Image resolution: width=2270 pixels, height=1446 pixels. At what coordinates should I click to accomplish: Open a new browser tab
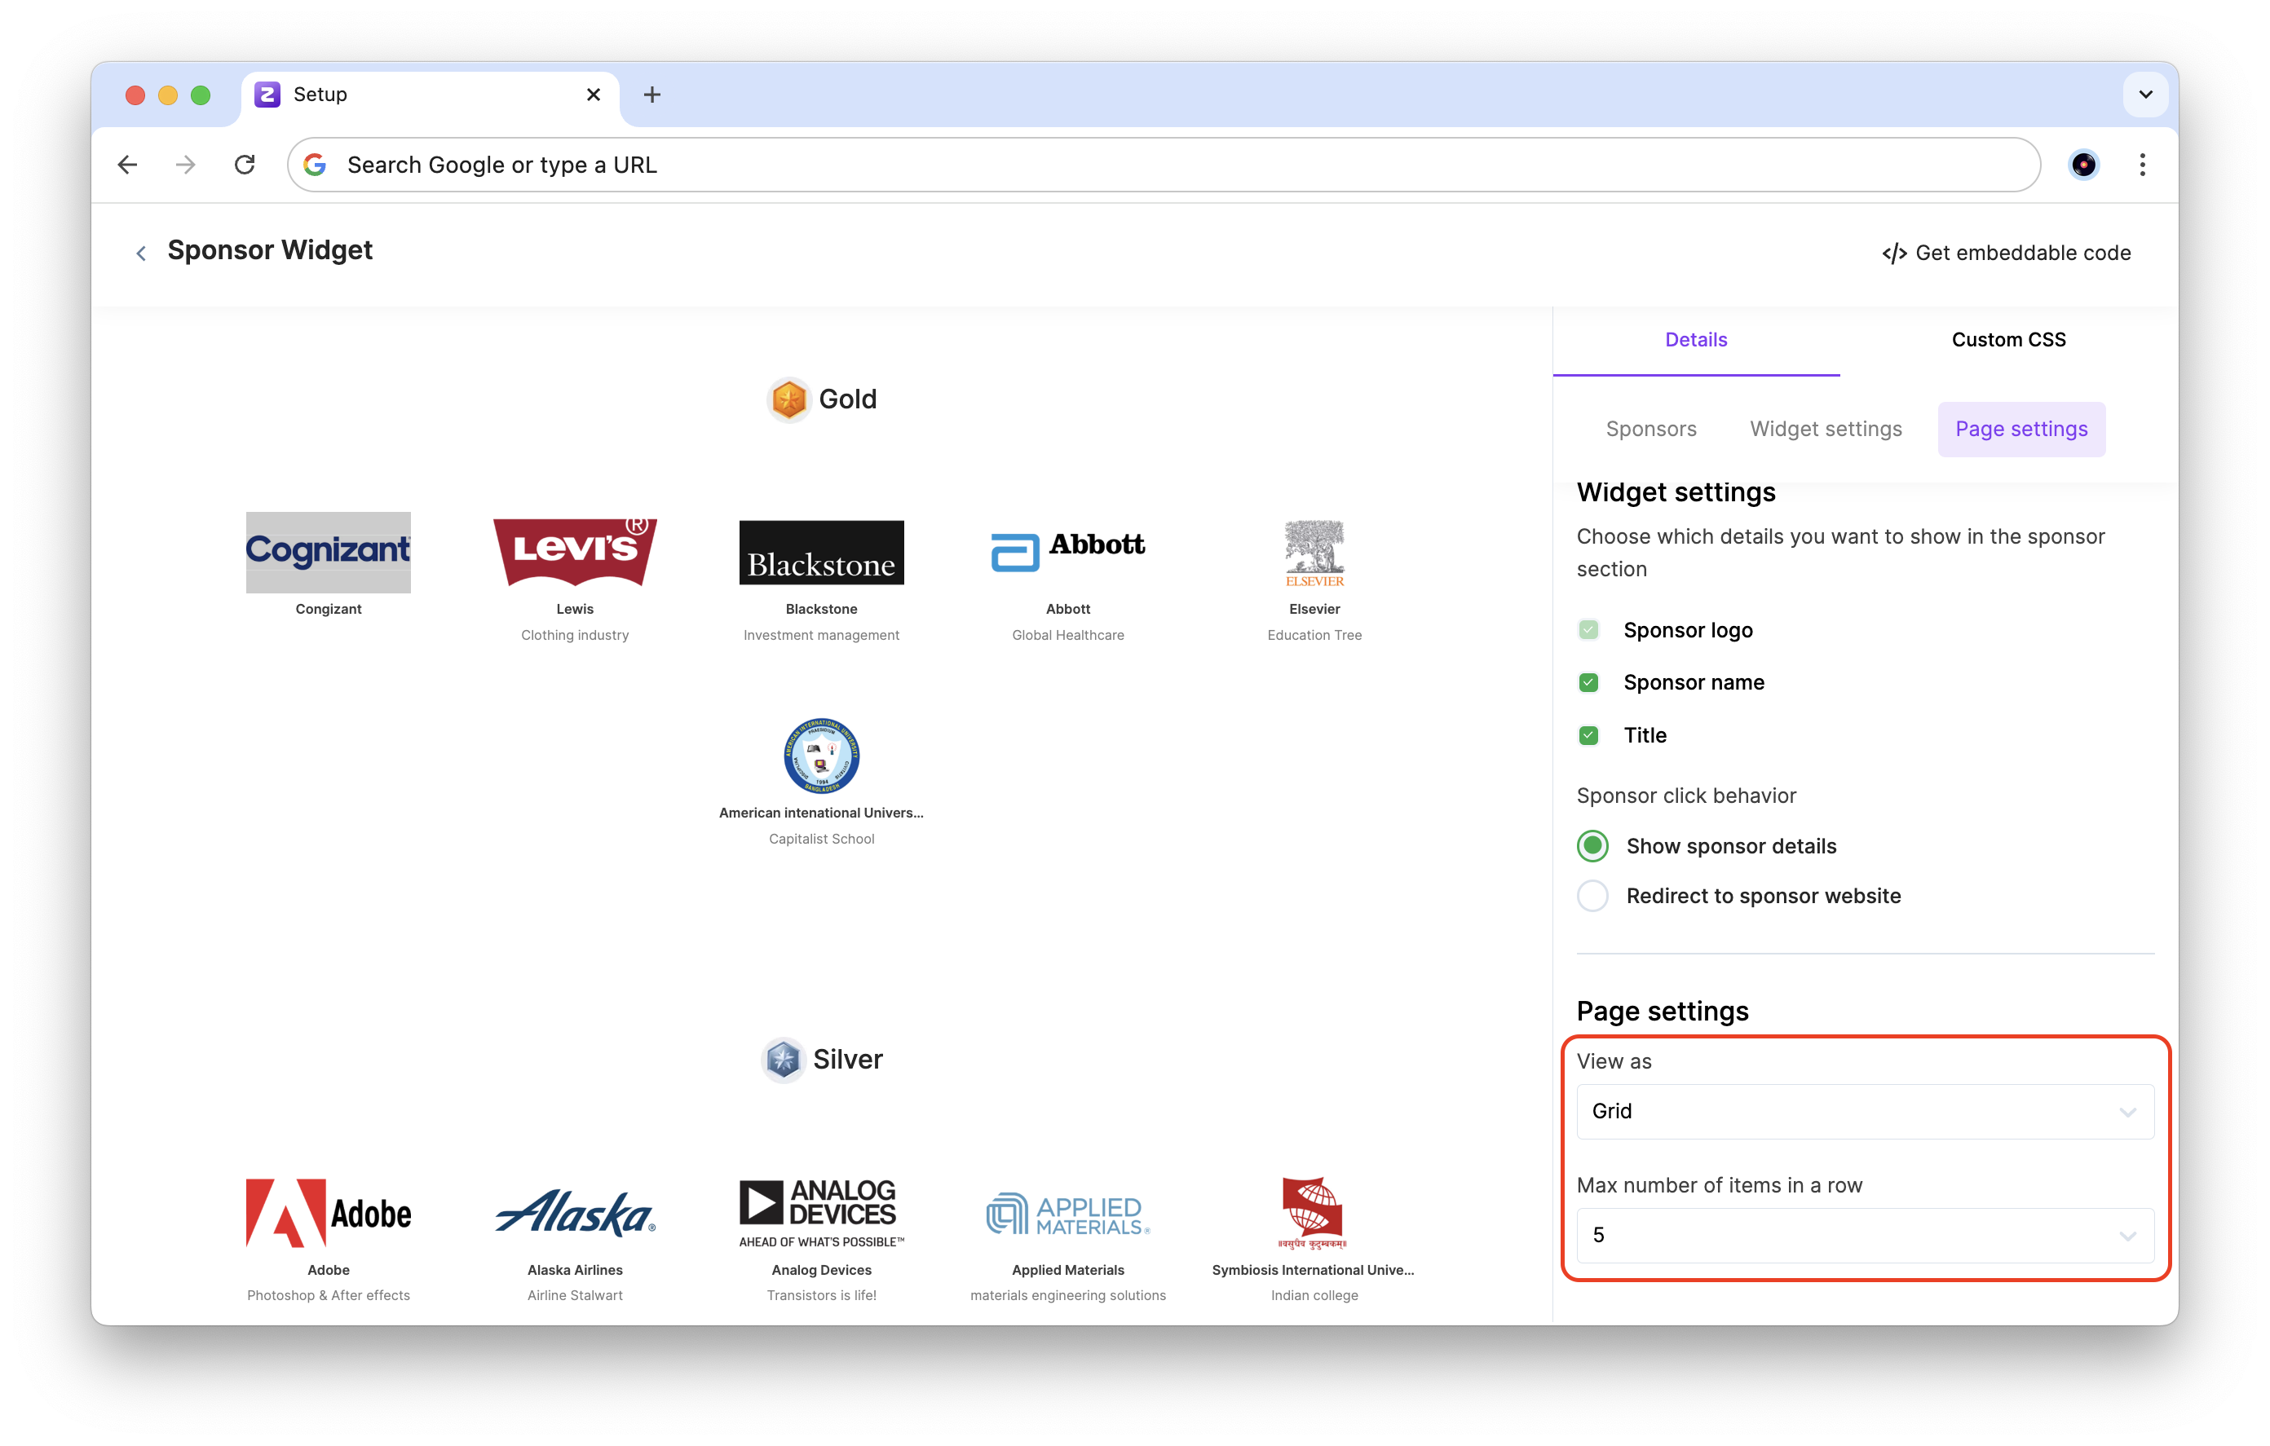651,95
